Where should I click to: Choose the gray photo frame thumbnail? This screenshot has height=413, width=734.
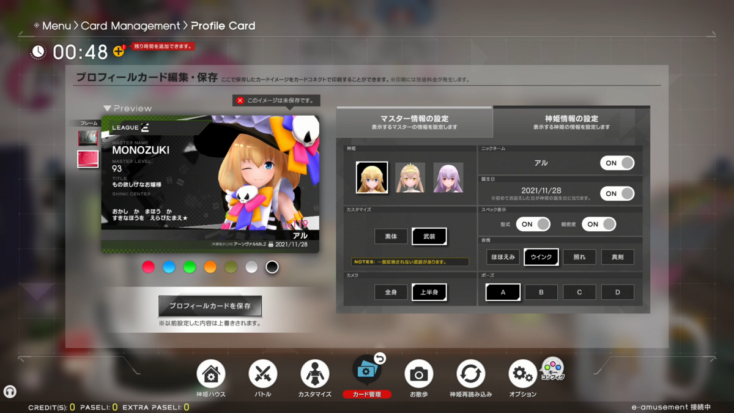[x=88, y=138]
